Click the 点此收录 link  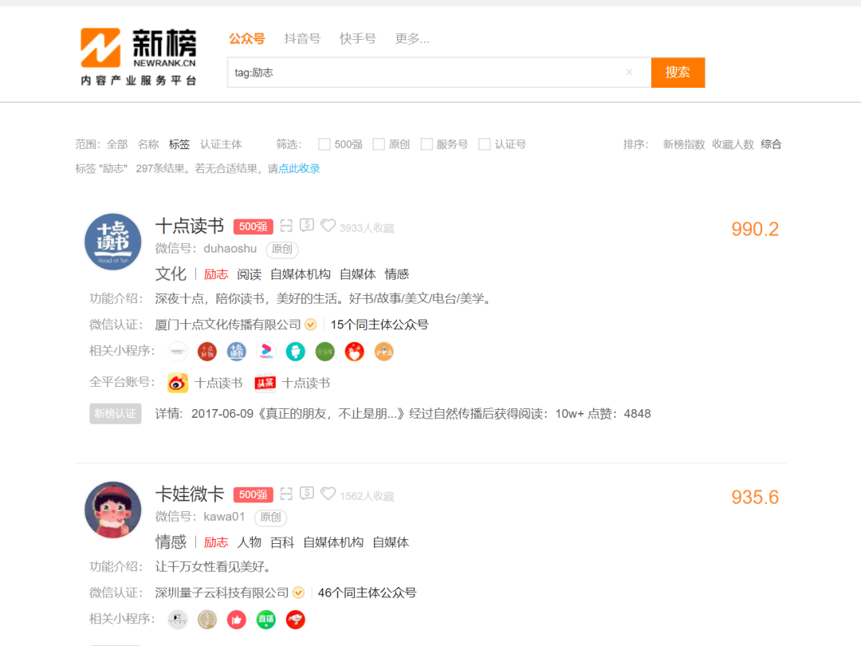coord(299,168)
